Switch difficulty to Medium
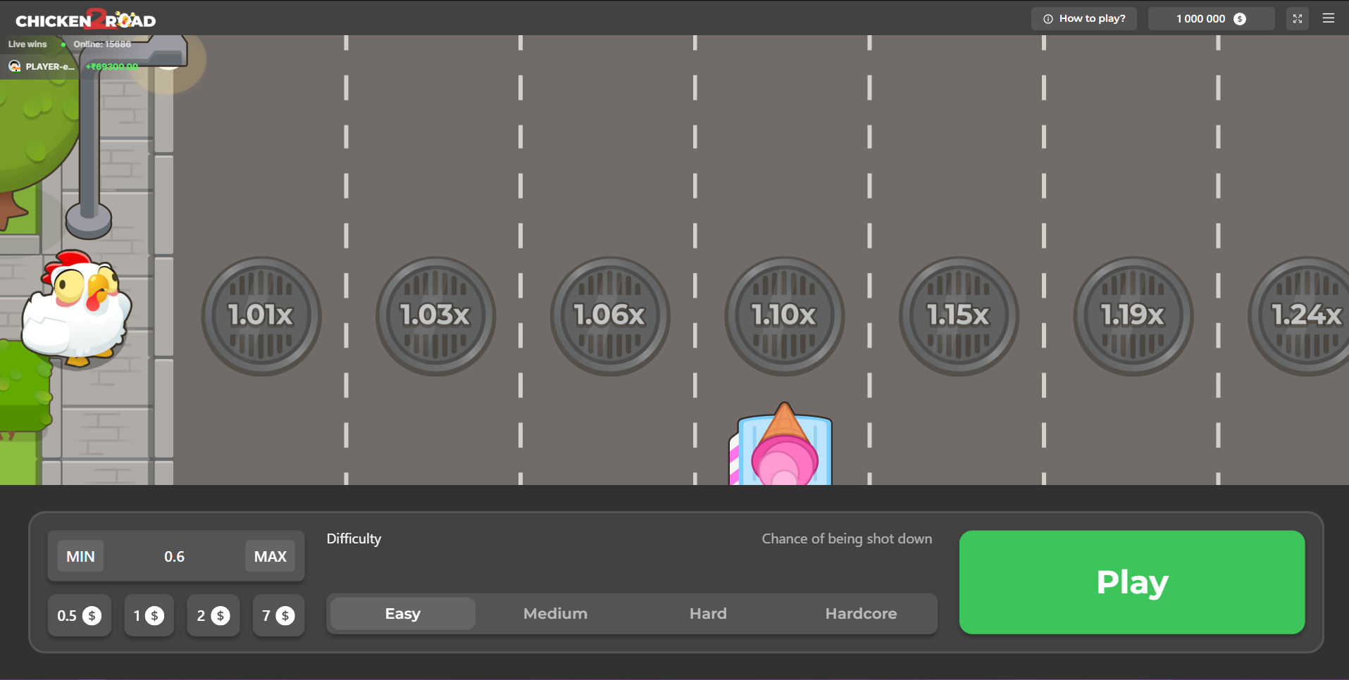Screen dimensions: 1349x680 point(555,613)
